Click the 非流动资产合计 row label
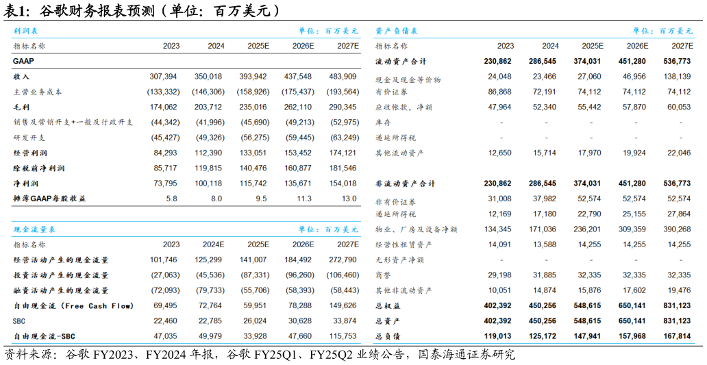This screenshot has height=365, width=707. 406,184
